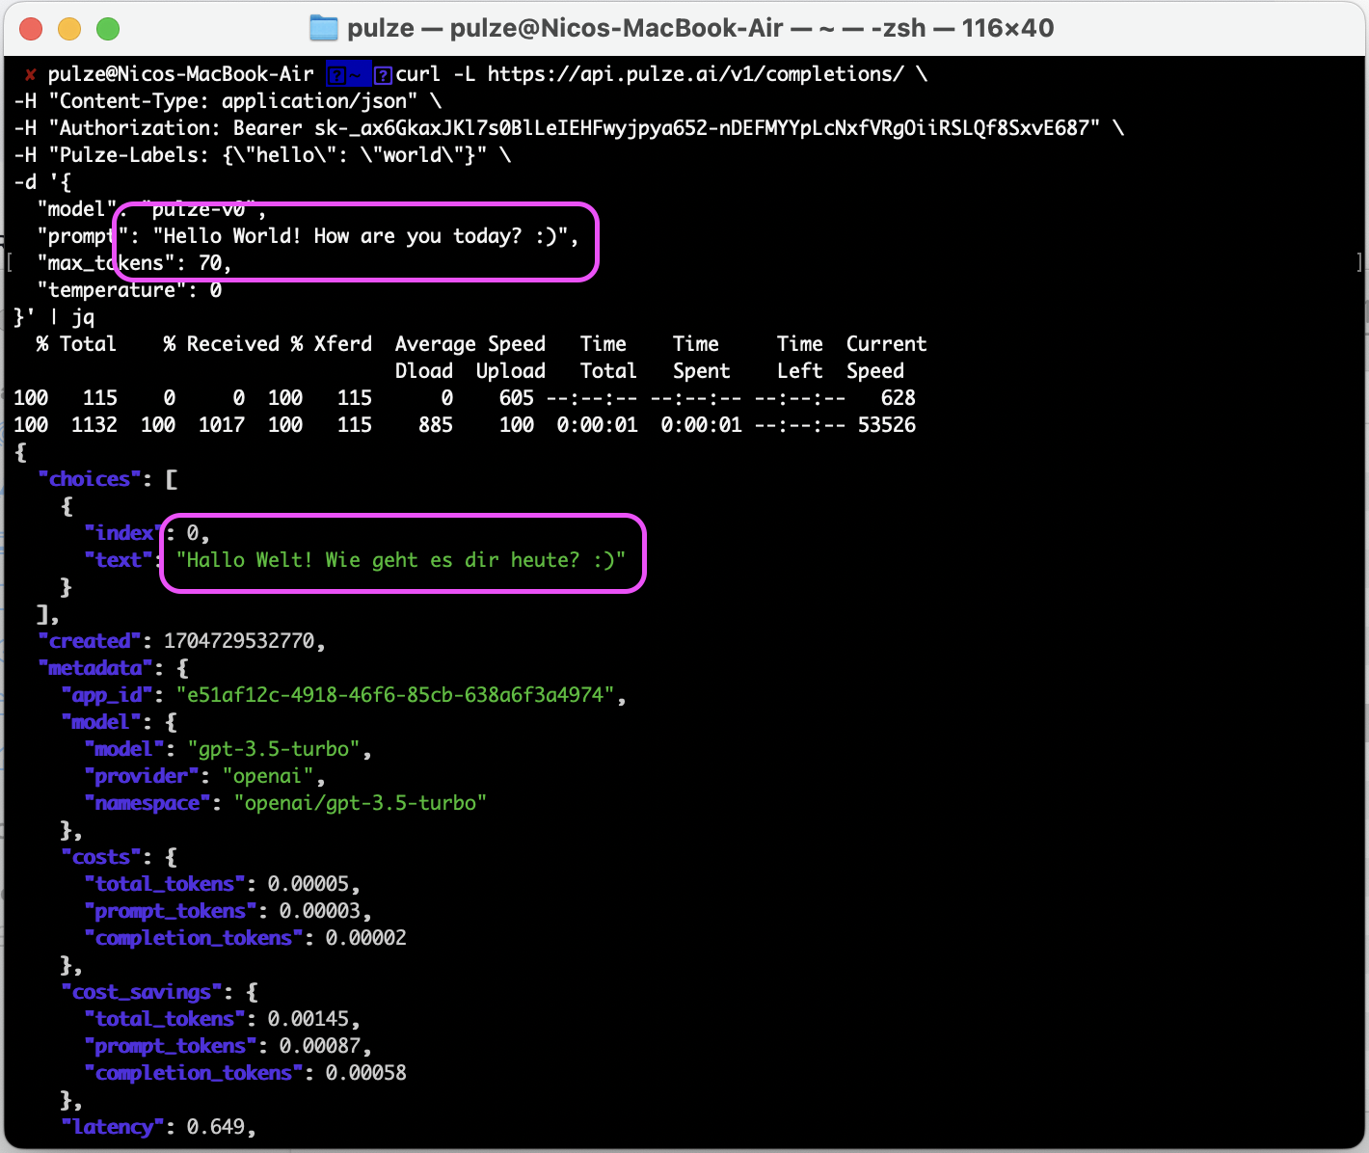Click the savings value 0.00087
Viewport: 1369px width, 1153px height.
320,1046
